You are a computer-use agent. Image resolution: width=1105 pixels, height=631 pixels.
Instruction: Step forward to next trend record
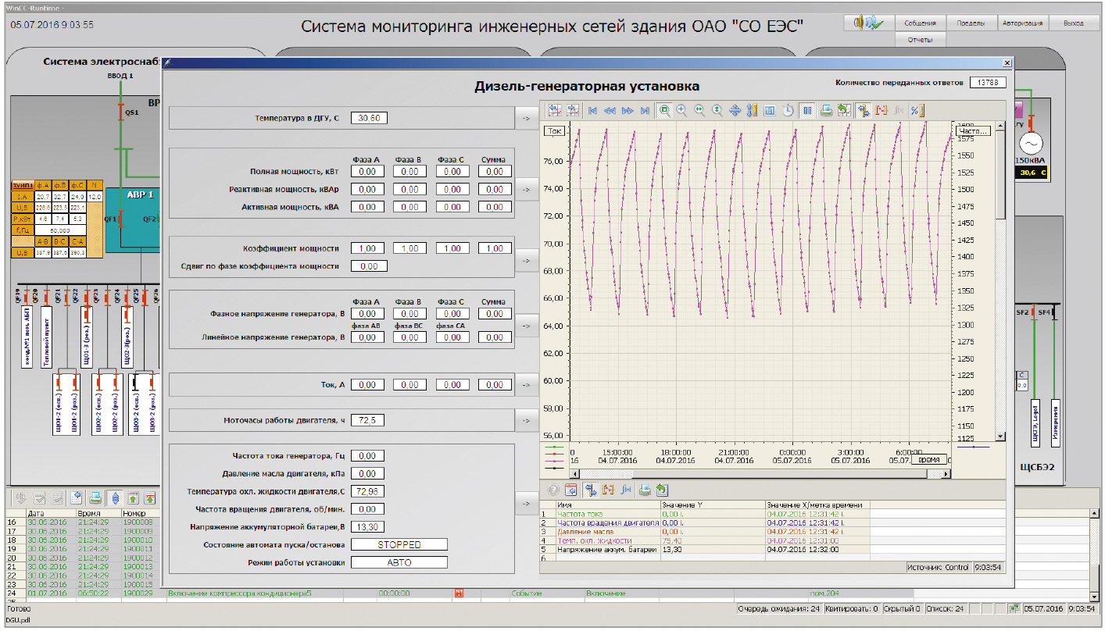pos(628,111)
